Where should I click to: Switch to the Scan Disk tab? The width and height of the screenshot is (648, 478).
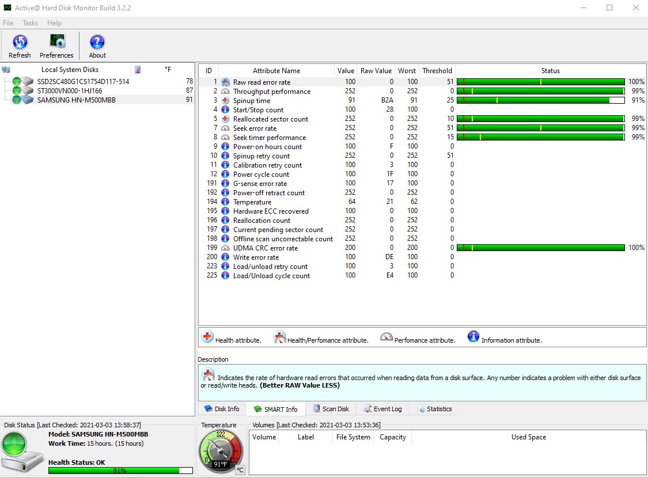pos(331,409)
